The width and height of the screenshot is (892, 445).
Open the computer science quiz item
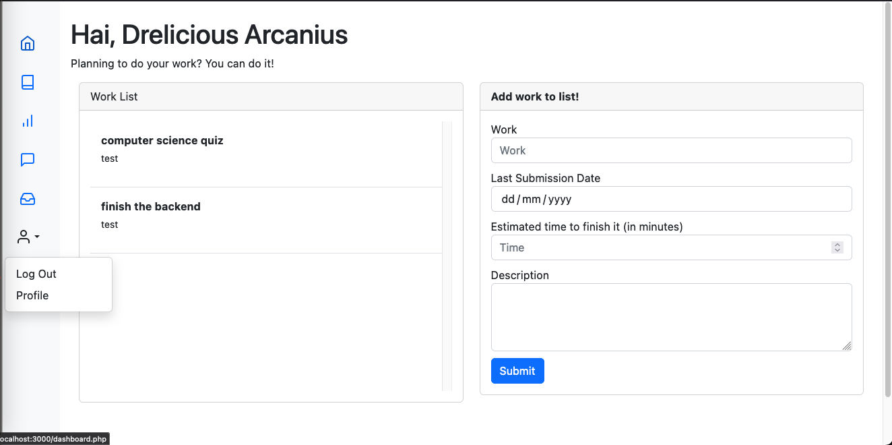[162, 141]
